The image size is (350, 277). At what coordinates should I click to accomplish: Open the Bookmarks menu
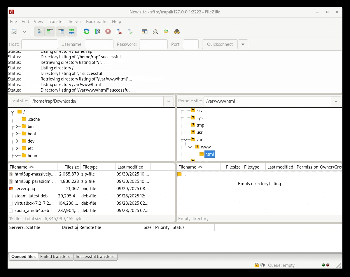coord(97,22)
